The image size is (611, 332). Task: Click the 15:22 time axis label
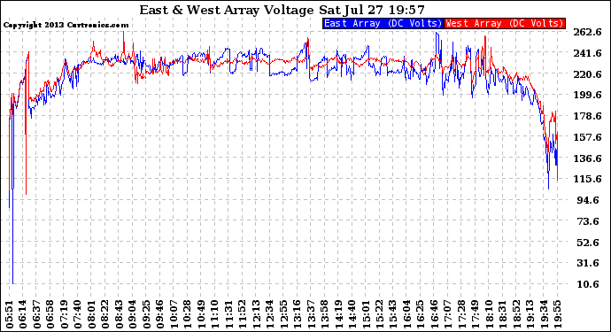(379, 314)
